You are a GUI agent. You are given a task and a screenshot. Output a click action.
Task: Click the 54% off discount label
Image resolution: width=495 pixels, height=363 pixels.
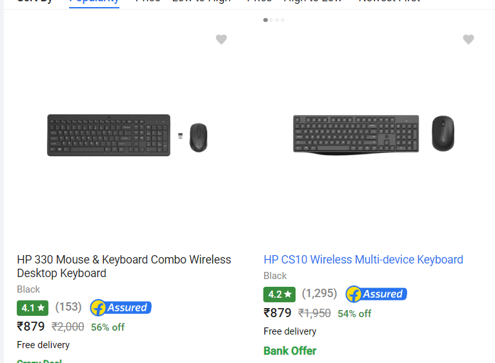(x=354, y=313)
